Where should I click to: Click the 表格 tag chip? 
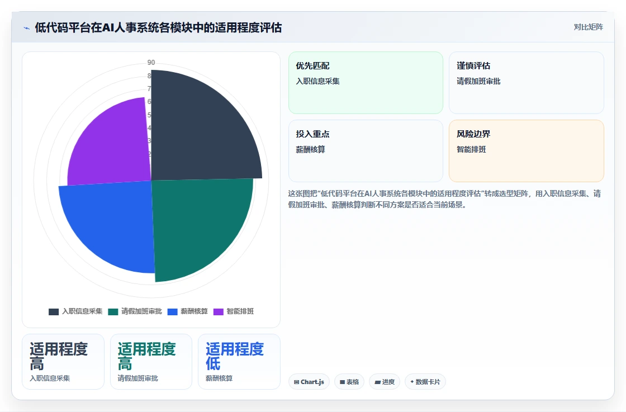[x=349, y=382]
